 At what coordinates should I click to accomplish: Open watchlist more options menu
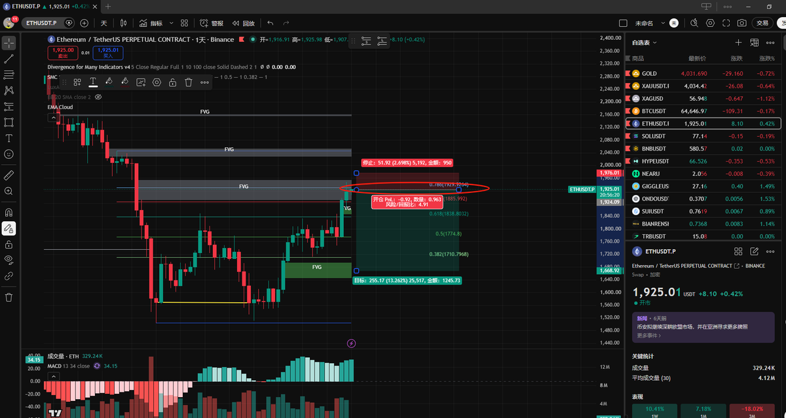coord(770,43)
